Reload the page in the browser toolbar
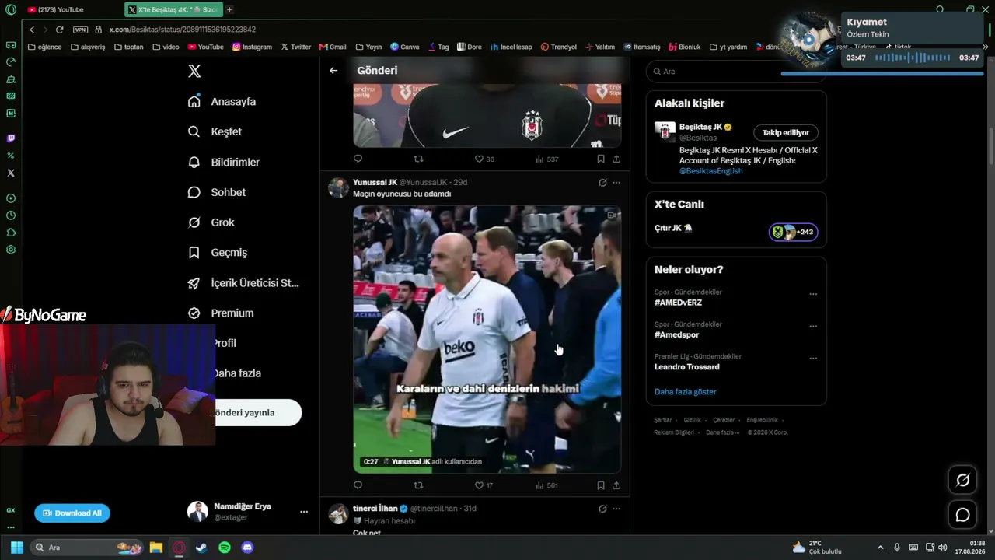The height and width of the screenshot is (560, 995). coord(59,30)
